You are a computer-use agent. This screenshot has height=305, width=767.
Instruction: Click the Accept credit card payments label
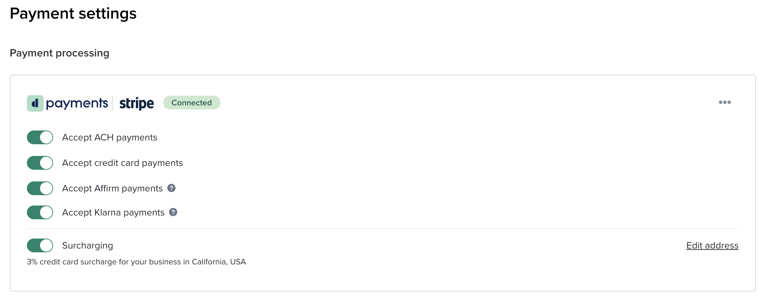coord(122,163)
